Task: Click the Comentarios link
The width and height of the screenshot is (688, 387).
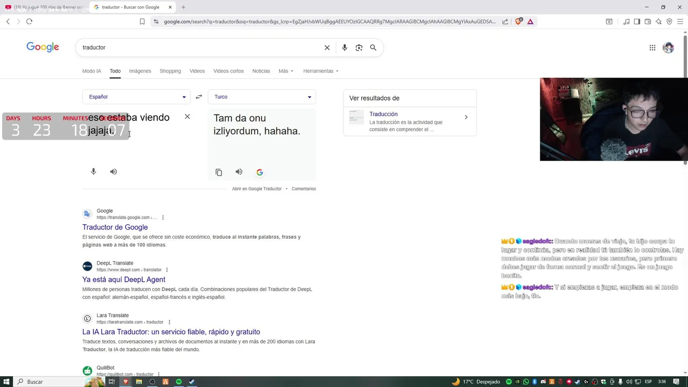Action: tap(304, 189)
